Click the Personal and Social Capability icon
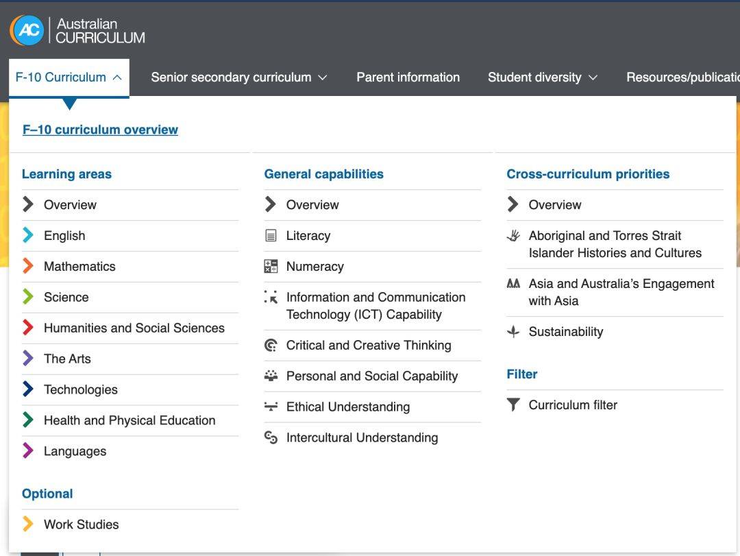The image size is (740, 556). (x=271, y=376)
